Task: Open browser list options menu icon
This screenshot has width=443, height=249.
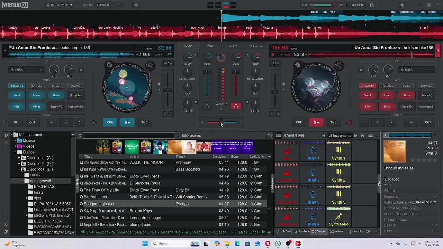Action: [270, 136]
